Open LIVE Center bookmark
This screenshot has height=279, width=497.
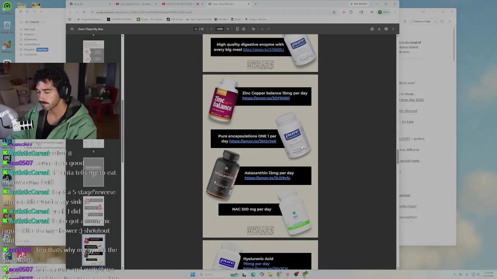175,19
